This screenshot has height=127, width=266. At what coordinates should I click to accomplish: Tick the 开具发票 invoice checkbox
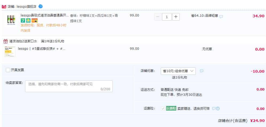pos(8,70)
